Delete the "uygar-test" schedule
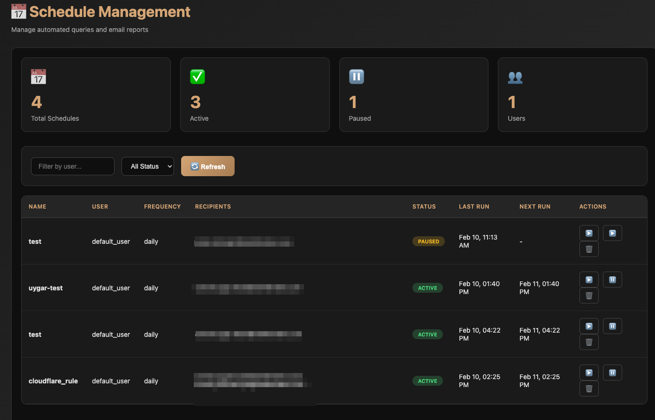655x420 pixels. tap(589, 296)
